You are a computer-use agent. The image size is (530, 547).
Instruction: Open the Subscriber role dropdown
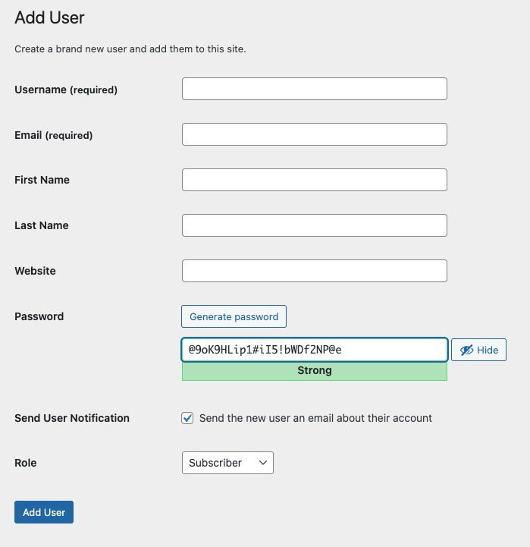click(227, 463)
